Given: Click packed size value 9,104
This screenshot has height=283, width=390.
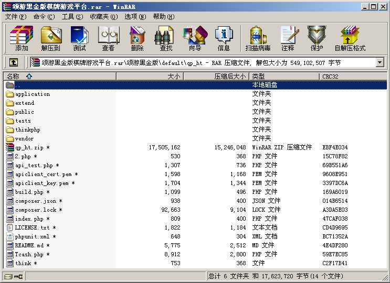Looking at the screenshot, I should pos(238,210).
